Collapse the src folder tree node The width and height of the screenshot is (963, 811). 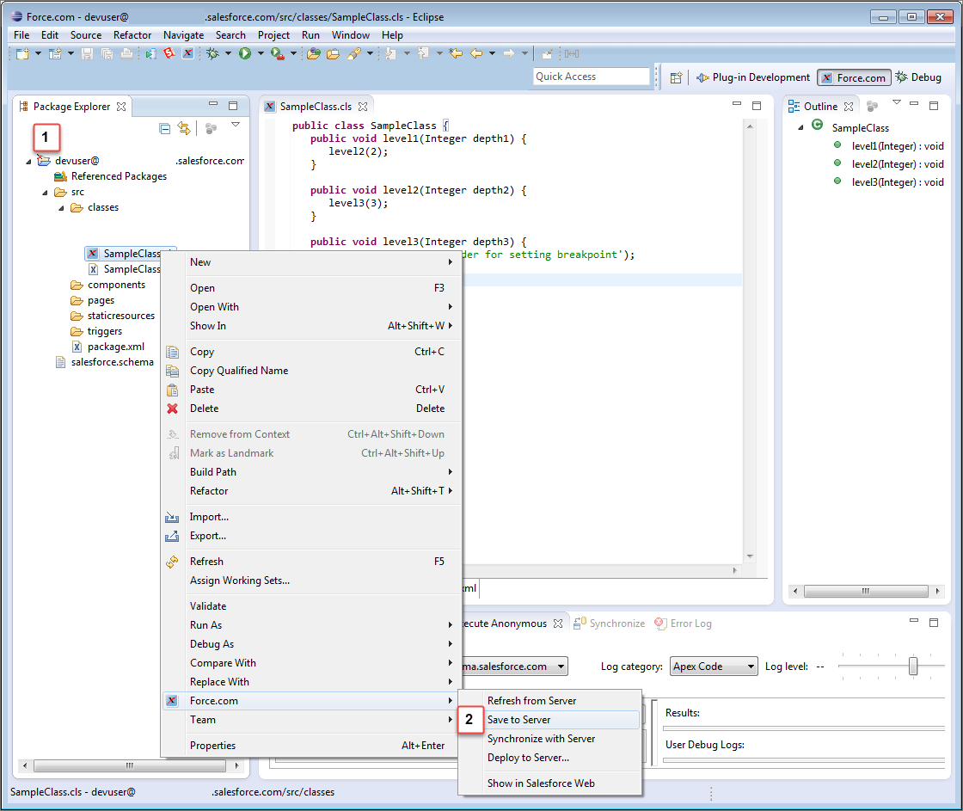[x=45, y=193]
